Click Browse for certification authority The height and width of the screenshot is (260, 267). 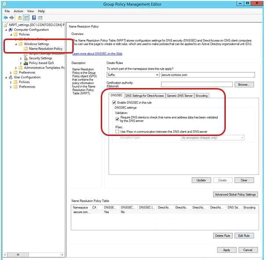pos(244,85)
